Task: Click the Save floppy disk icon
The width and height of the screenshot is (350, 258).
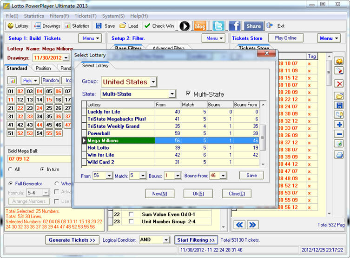Action: point(99,26)
